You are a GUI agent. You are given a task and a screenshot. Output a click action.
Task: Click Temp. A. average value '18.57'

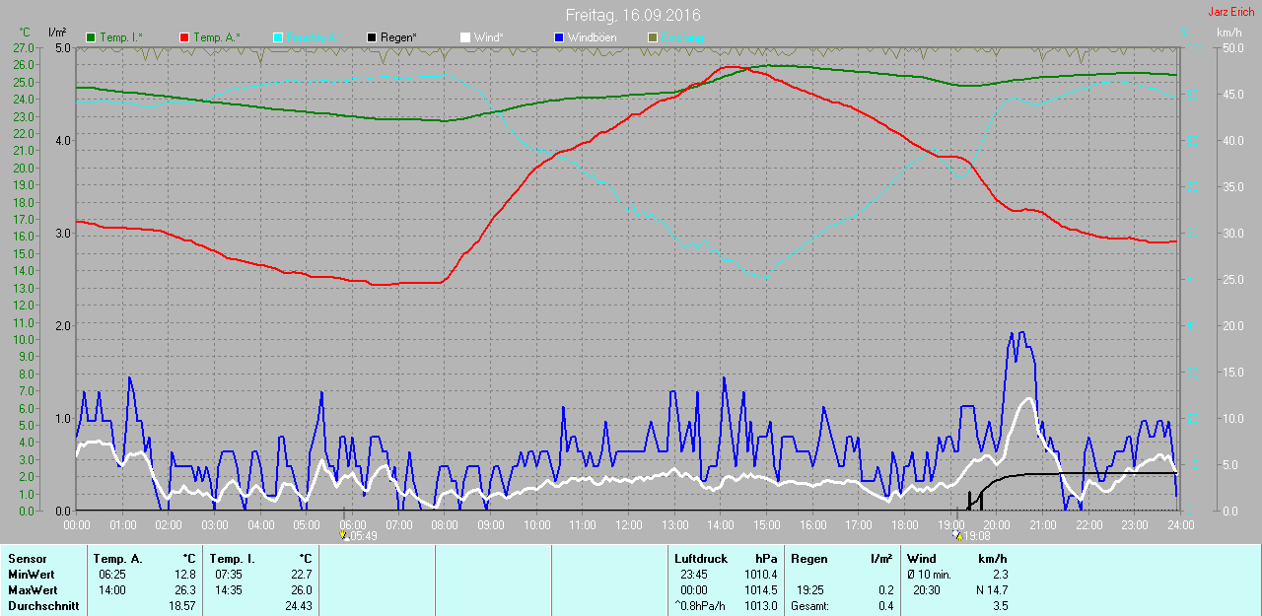pos(181,606)
